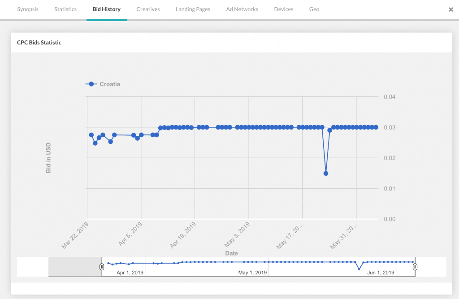This screenshot has height=299, width=459.
Task: Go to the Creatives tab
Action: 148,9
